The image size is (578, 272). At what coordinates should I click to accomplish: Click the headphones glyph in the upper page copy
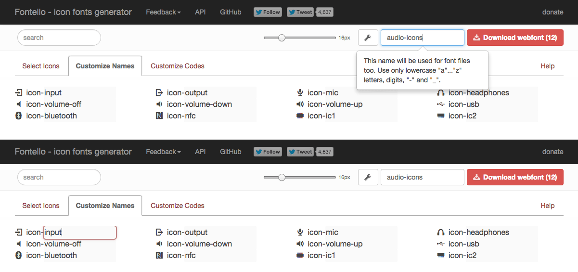pyautogui.click(x=441, y=93)
